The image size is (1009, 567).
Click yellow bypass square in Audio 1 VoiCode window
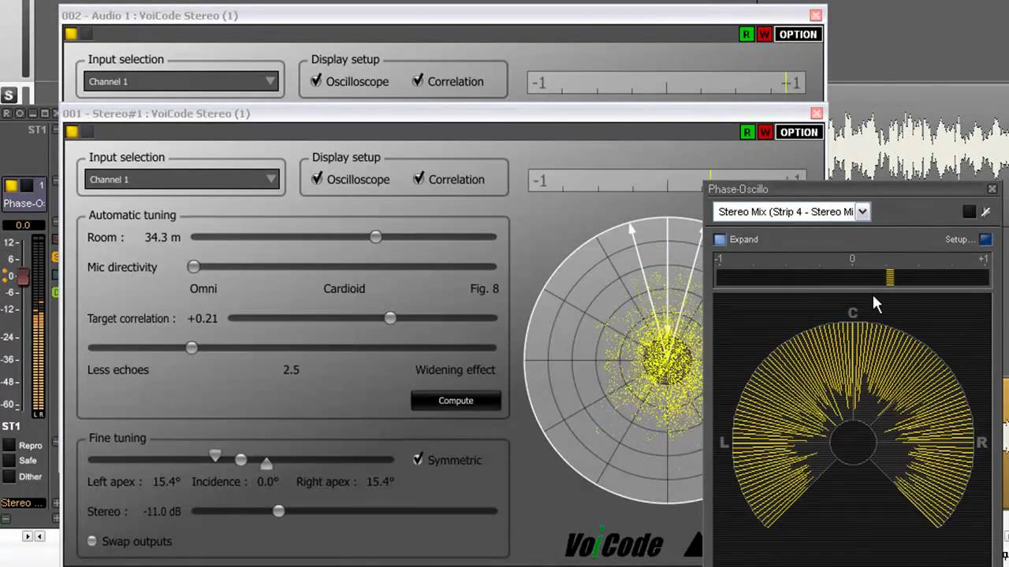71,34
